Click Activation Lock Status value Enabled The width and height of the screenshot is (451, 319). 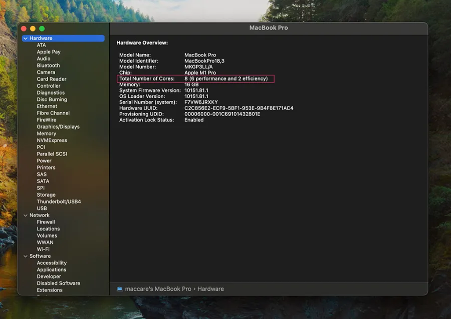point(194,120)
